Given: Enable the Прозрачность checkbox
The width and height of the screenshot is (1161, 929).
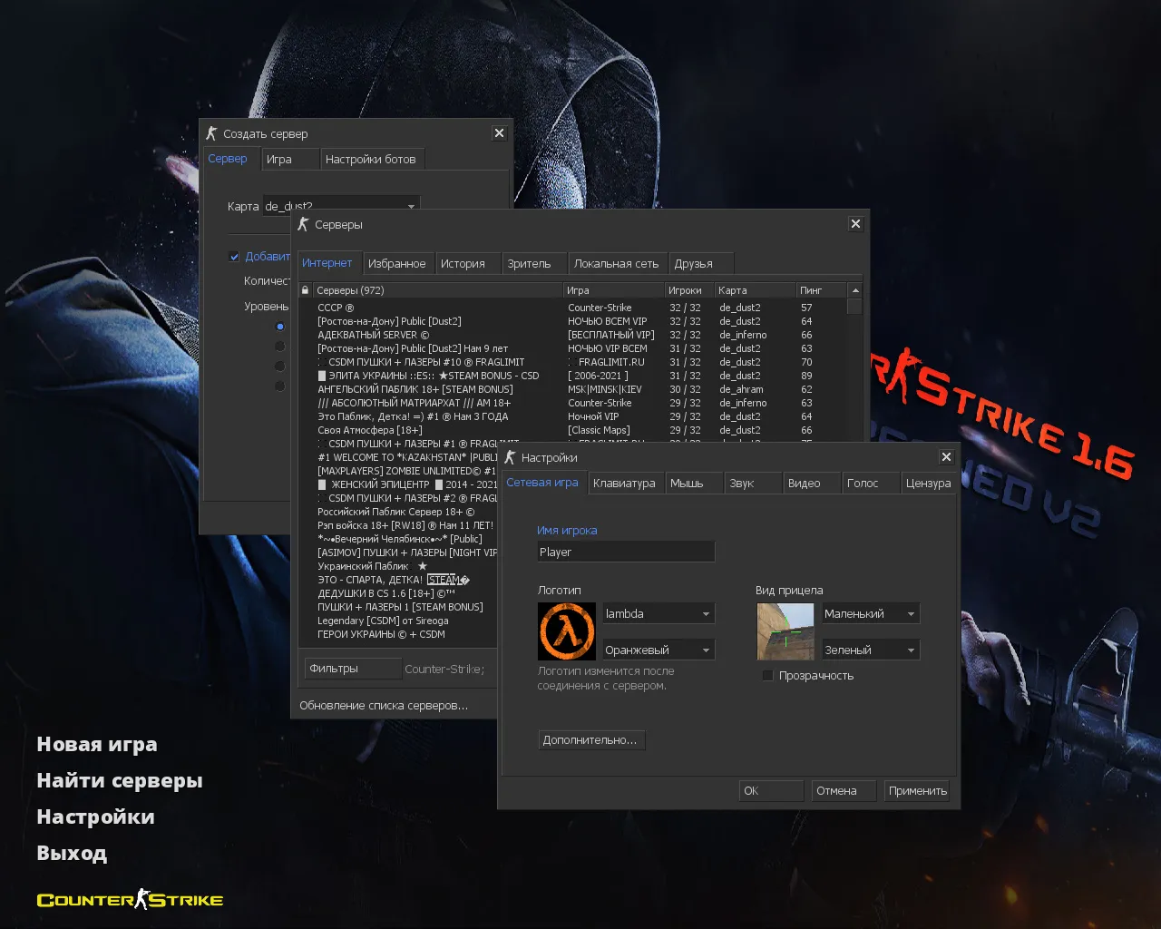Looking at the screenshot, I should (768, 675).
